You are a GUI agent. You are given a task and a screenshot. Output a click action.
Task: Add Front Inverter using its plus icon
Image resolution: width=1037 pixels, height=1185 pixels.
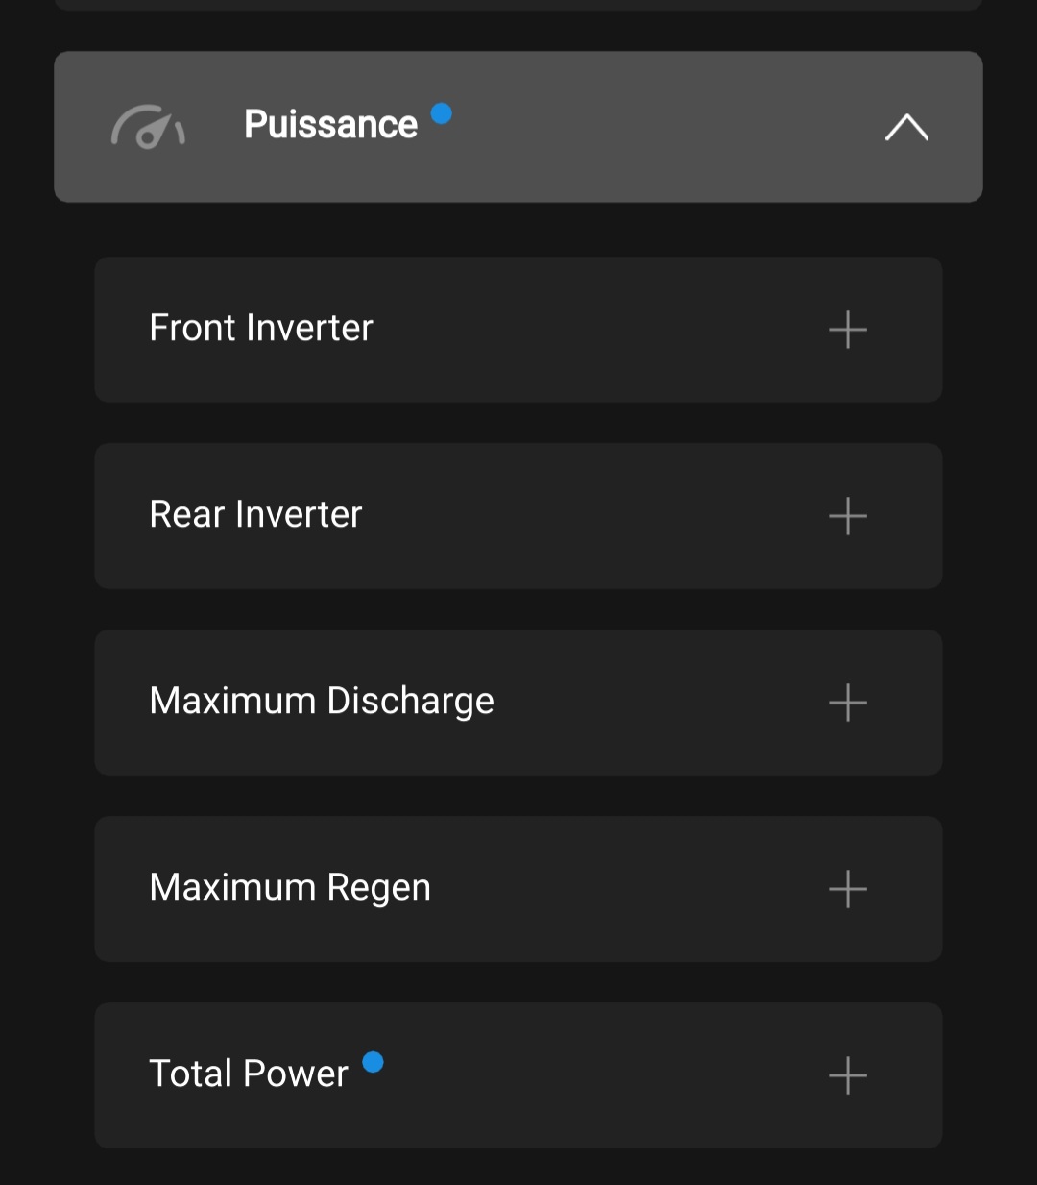pos(847,330)
